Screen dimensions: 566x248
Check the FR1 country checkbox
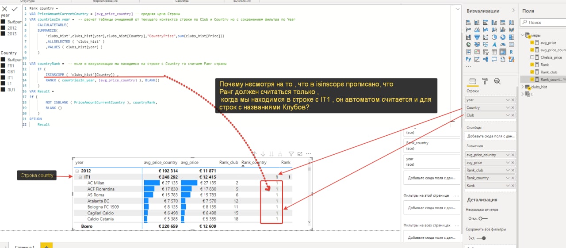tap(3, 65)
